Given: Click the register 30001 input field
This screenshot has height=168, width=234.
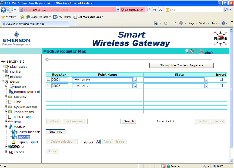Looking at the screenshot, I should pos(59,80).
